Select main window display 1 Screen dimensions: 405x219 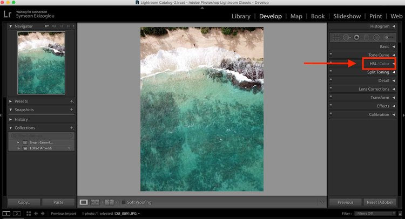(x=6, y=214)
